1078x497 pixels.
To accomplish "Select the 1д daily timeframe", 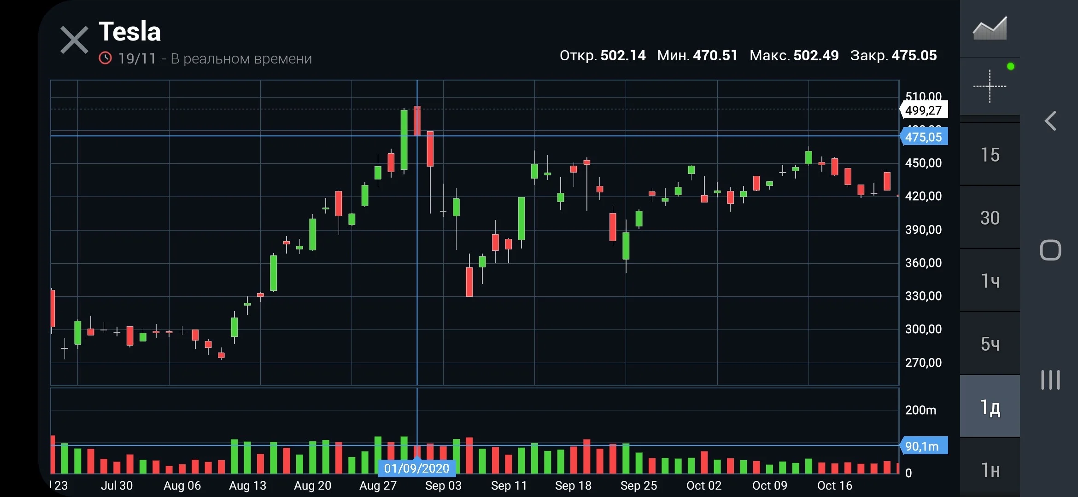I will tap(990, 407).
